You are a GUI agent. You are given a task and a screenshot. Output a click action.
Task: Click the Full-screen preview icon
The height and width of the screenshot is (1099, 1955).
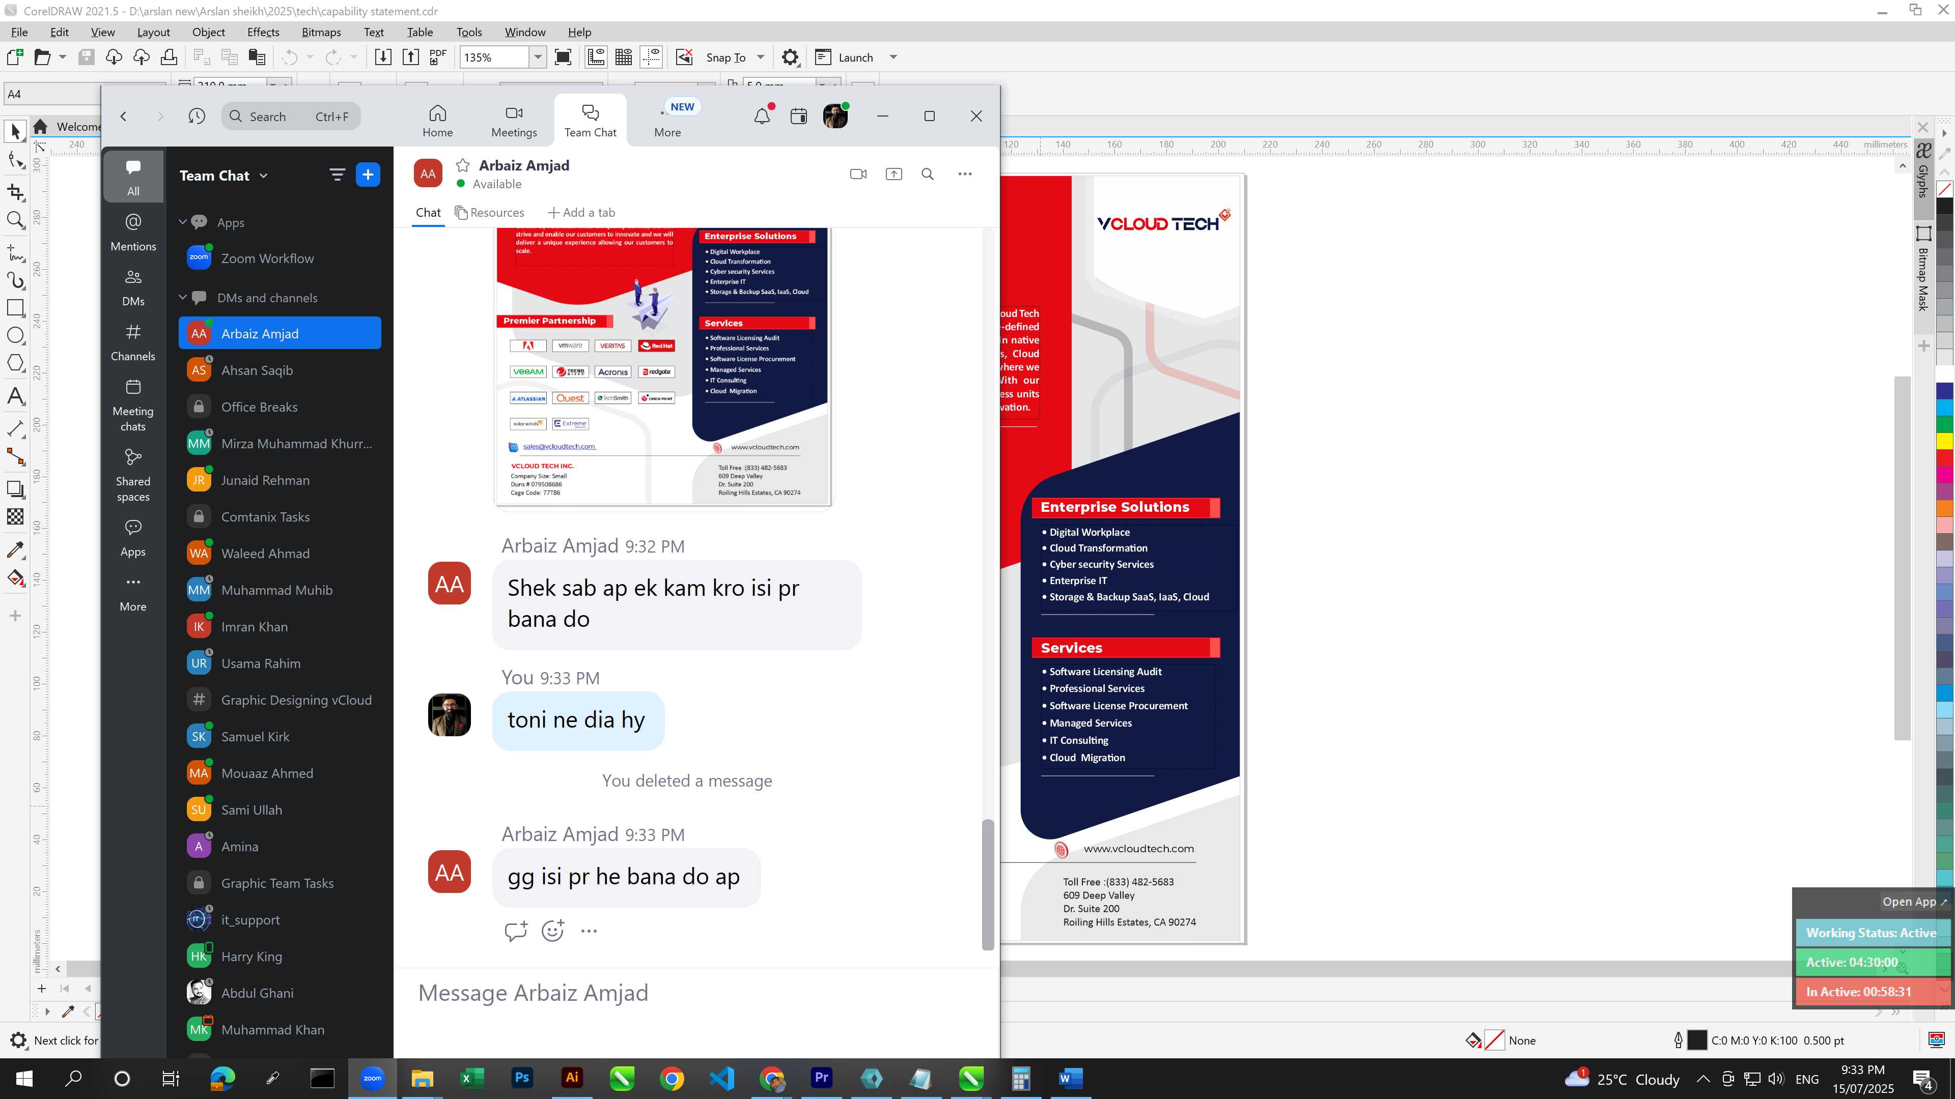click(563, 57)
